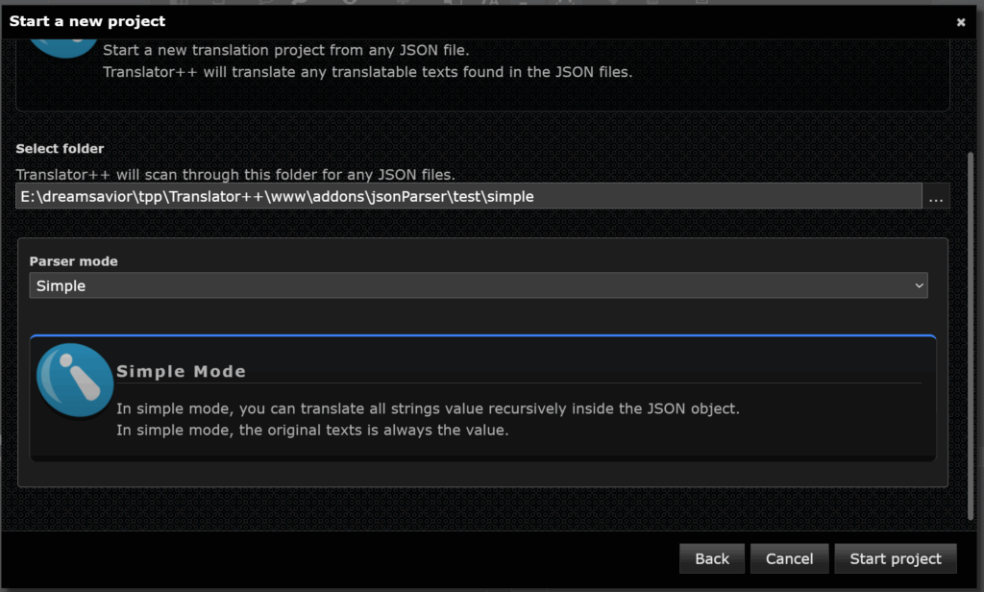Image resolution: width=984 pixels, height=592 pixels.
Task: Cancel the new project dialog
Action: [790, 558]
